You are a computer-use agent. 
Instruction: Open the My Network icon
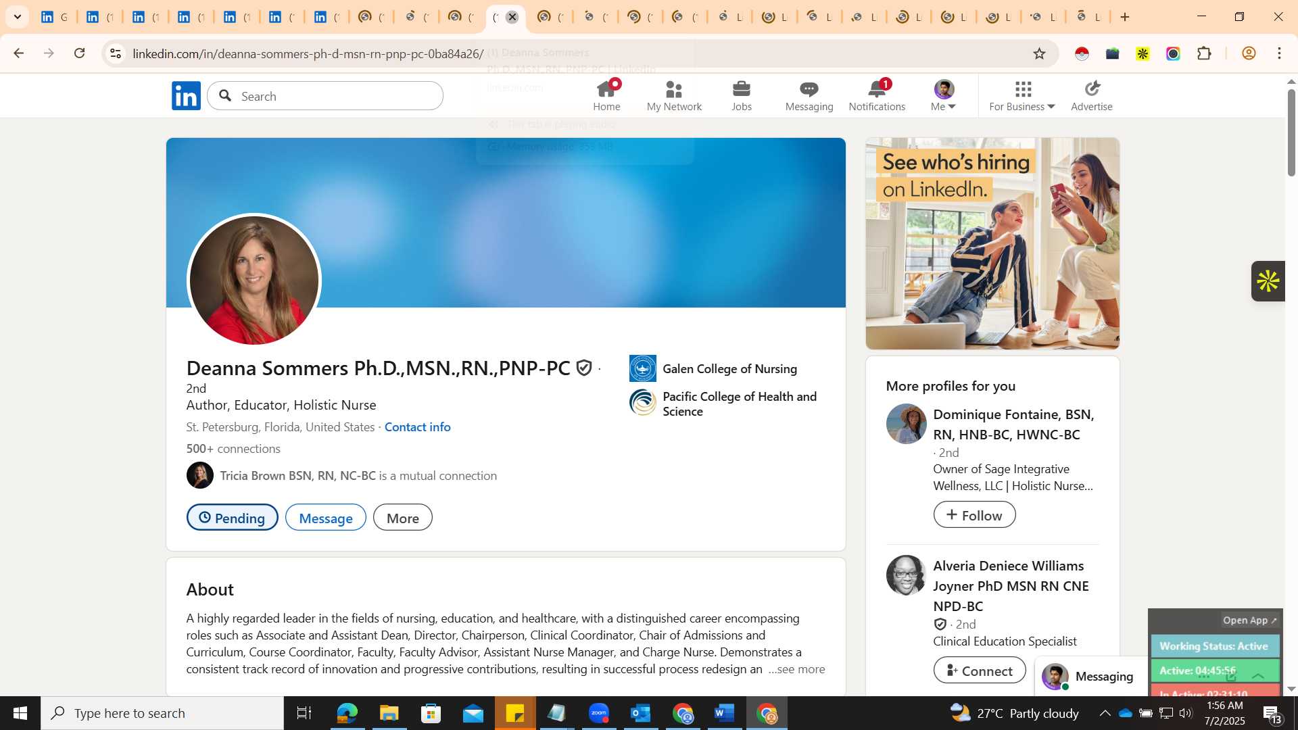click(x=674, y=95)
